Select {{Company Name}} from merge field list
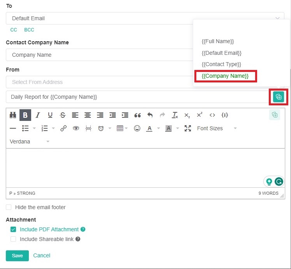 point(225,76)
